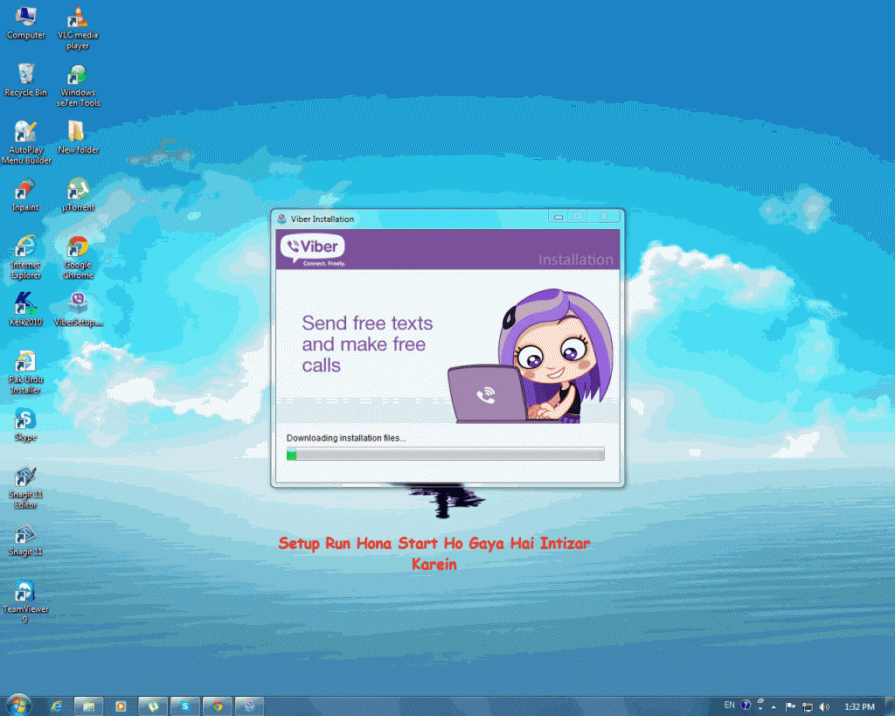Click the EN language indicator

(729, 706)
